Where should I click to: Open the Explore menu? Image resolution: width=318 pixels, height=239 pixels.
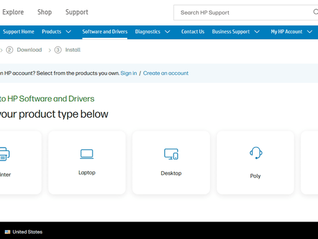point(13,12)
